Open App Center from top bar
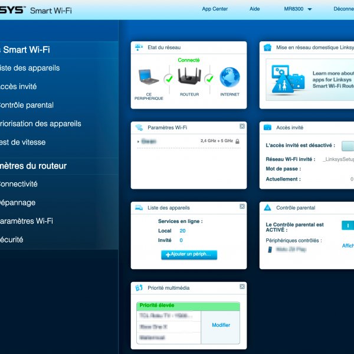 coord(215,9)
